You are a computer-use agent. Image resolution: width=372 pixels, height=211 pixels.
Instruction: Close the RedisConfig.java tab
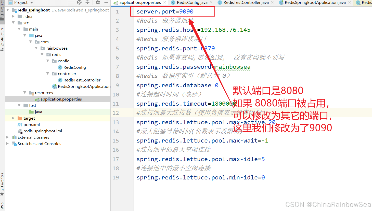[211, 3]
